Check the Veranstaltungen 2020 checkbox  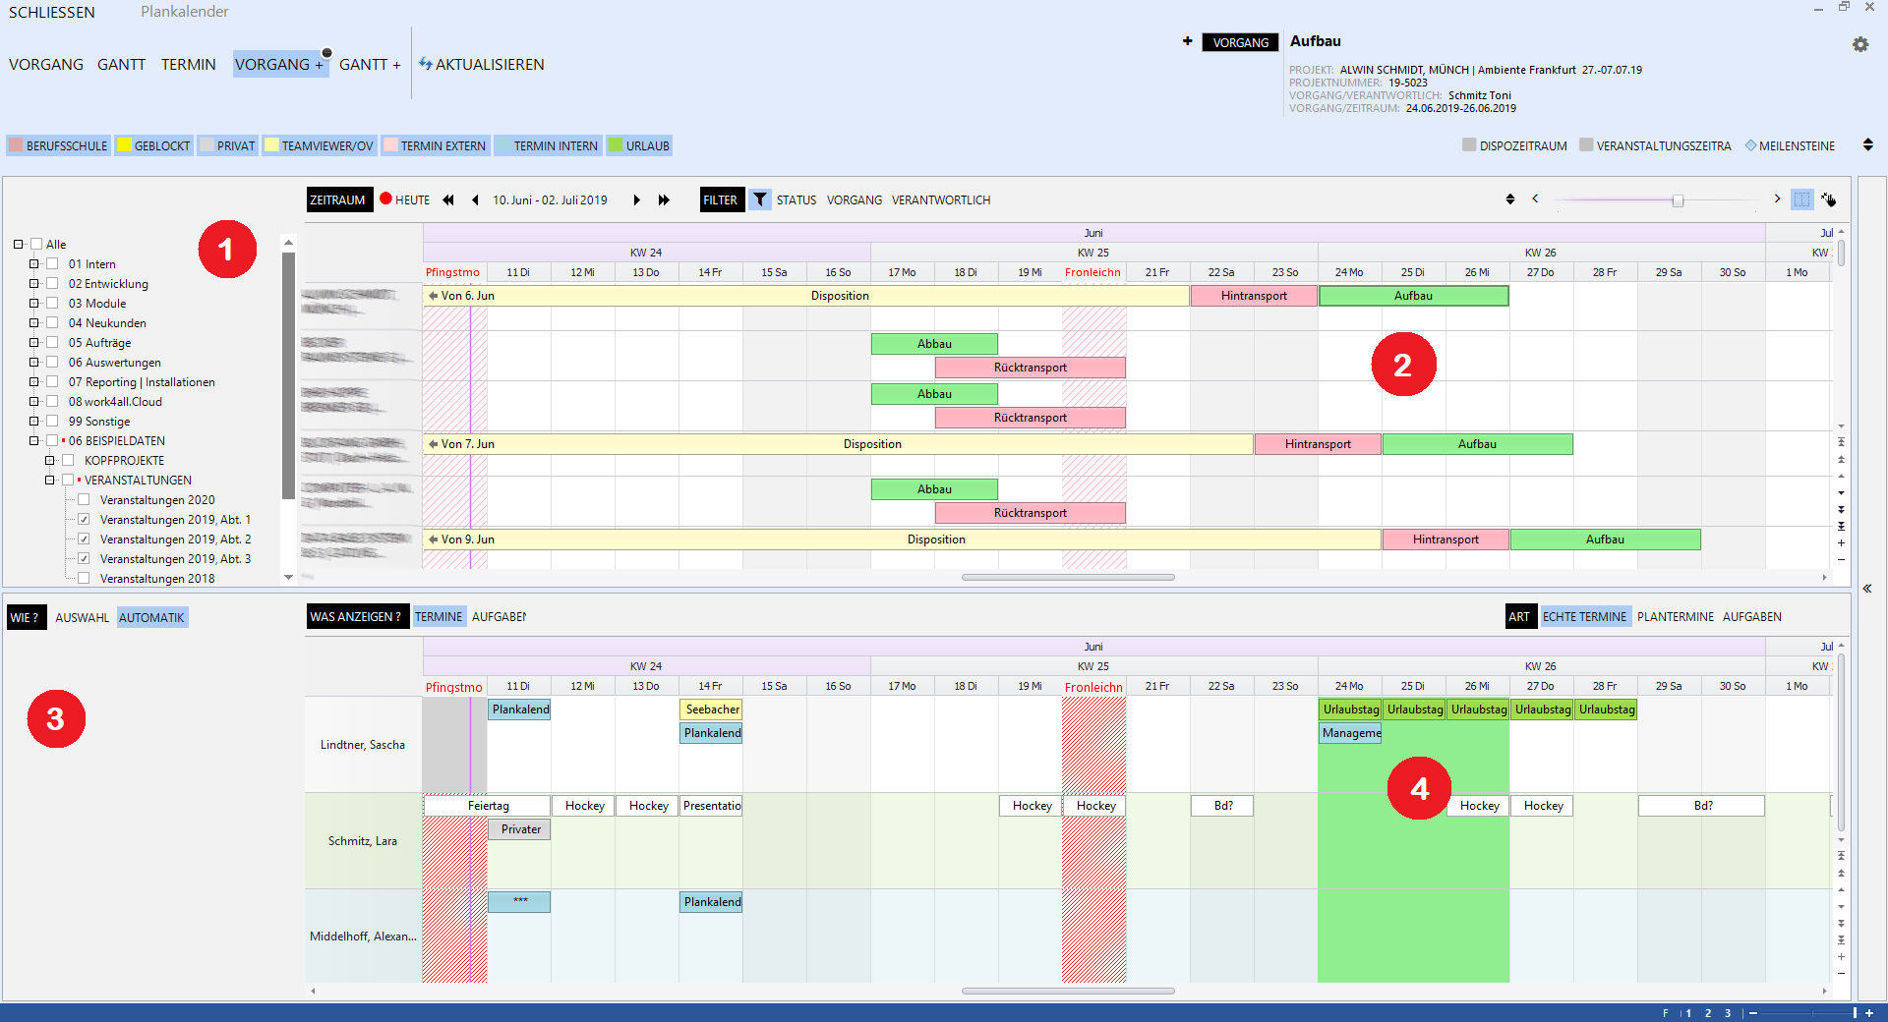(x=84, y=499)
